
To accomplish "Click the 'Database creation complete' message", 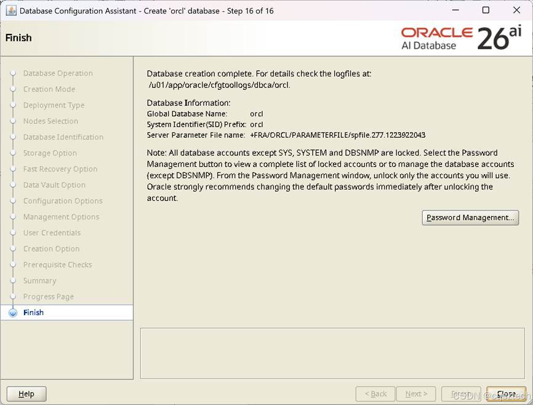I will click(x=259, y=74).
